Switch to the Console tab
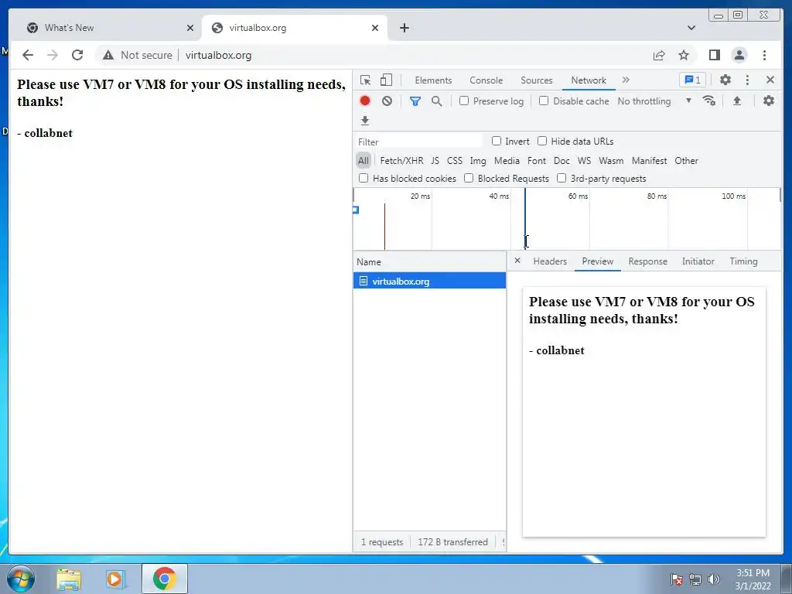The width and height of the screenshot is (792, 594). [x=486, y=80]
